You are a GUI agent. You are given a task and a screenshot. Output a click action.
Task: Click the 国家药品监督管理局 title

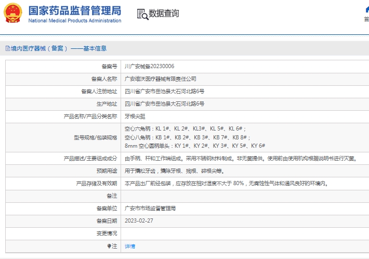pyautogui.click(x=75, y=10)
